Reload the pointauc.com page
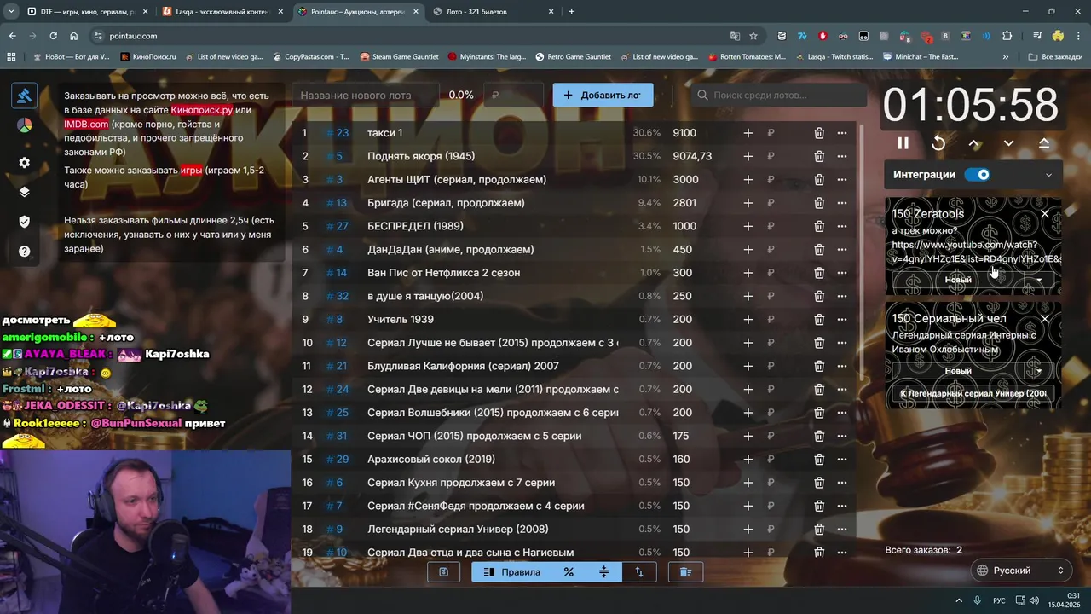 pyautogui.click(x=53, y=36)
